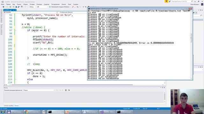Screen dimensions: 204x114
Task: Click the Save All toolbar icon
Action: tap(18, 7)
